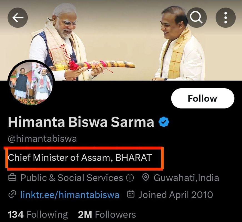
Task: Click the Chief Minister of Assam bio text
Action: [80, 158]
